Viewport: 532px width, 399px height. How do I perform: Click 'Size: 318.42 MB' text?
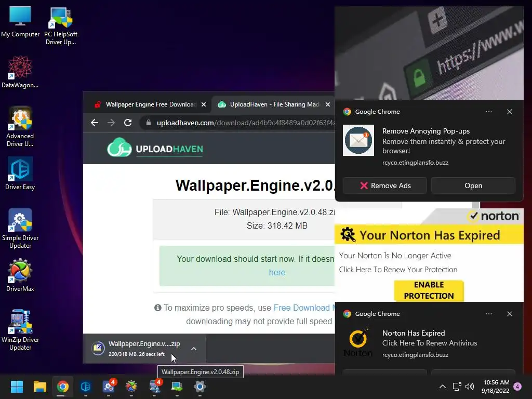(x=277, y=225)
